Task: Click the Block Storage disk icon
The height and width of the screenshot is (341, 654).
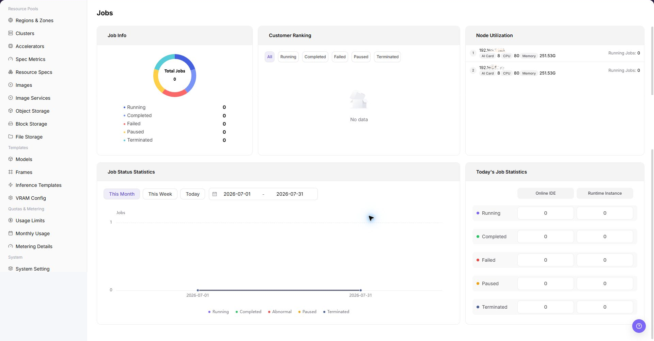Action: click(x=11, y=124)
